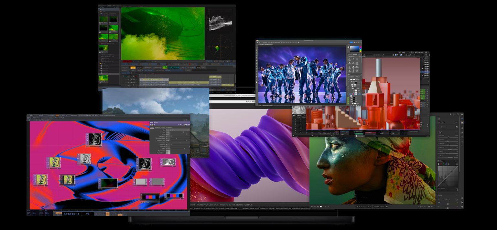Collapse the Light section in Edit panel
497x230 pixels.
point(438,132)
